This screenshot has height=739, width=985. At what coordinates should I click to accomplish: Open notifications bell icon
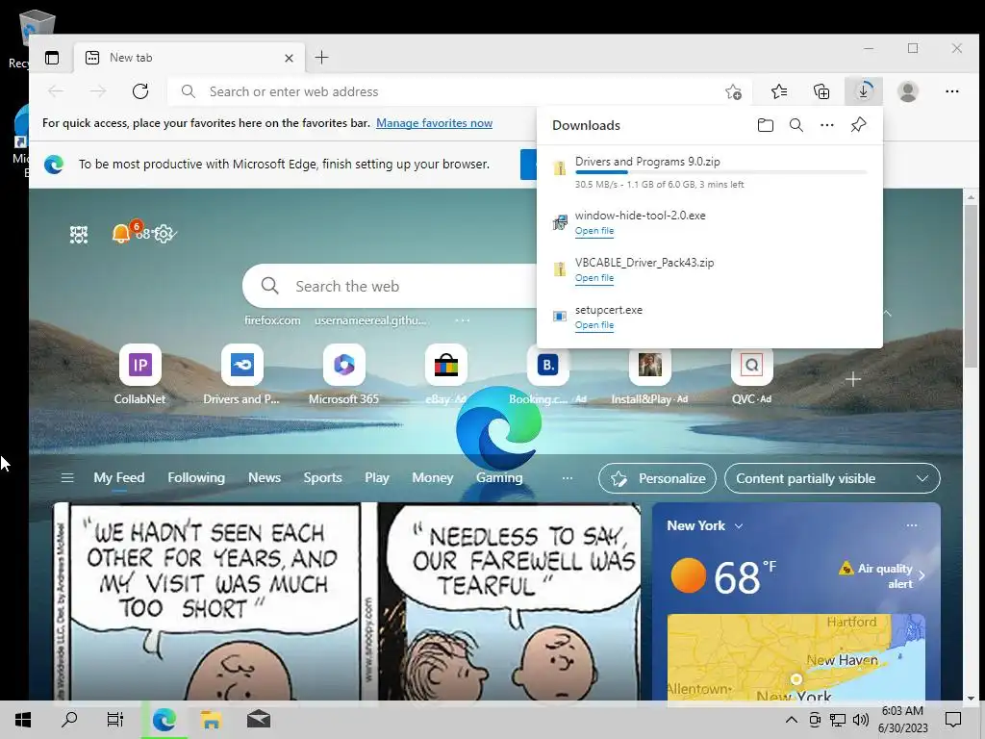120,234
